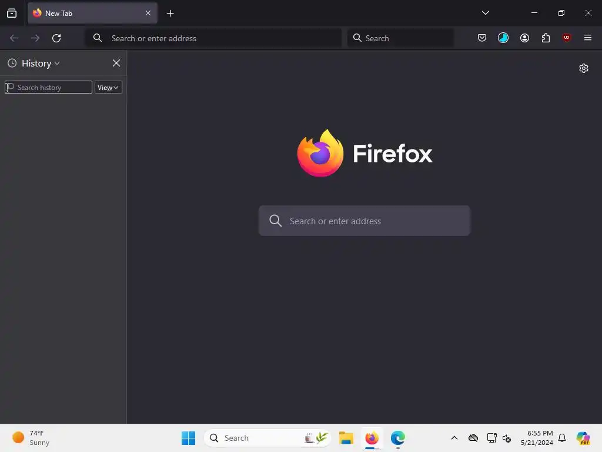Open the uBlock Origin icon

coord(566,38)
